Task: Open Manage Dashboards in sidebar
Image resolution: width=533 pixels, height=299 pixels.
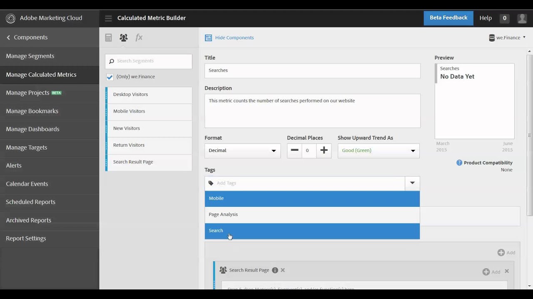Action: [50, 129]
